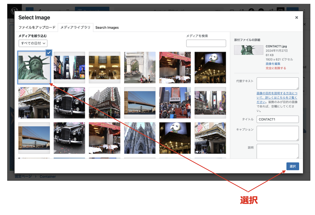Click the 代替テキスト text area
This screenshot has height=215, width=315.
click(278, 84)
